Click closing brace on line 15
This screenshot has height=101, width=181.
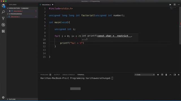pos(50,57)
